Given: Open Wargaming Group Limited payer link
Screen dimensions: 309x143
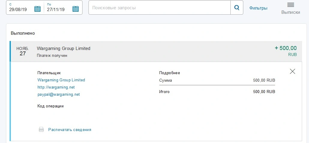Looking at the screenshot, I should coord(61,80).
